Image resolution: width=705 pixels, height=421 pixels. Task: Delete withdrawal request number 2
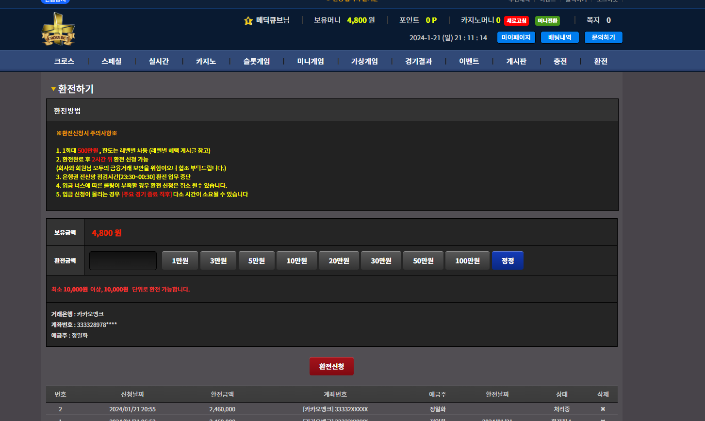coord(603,409)
